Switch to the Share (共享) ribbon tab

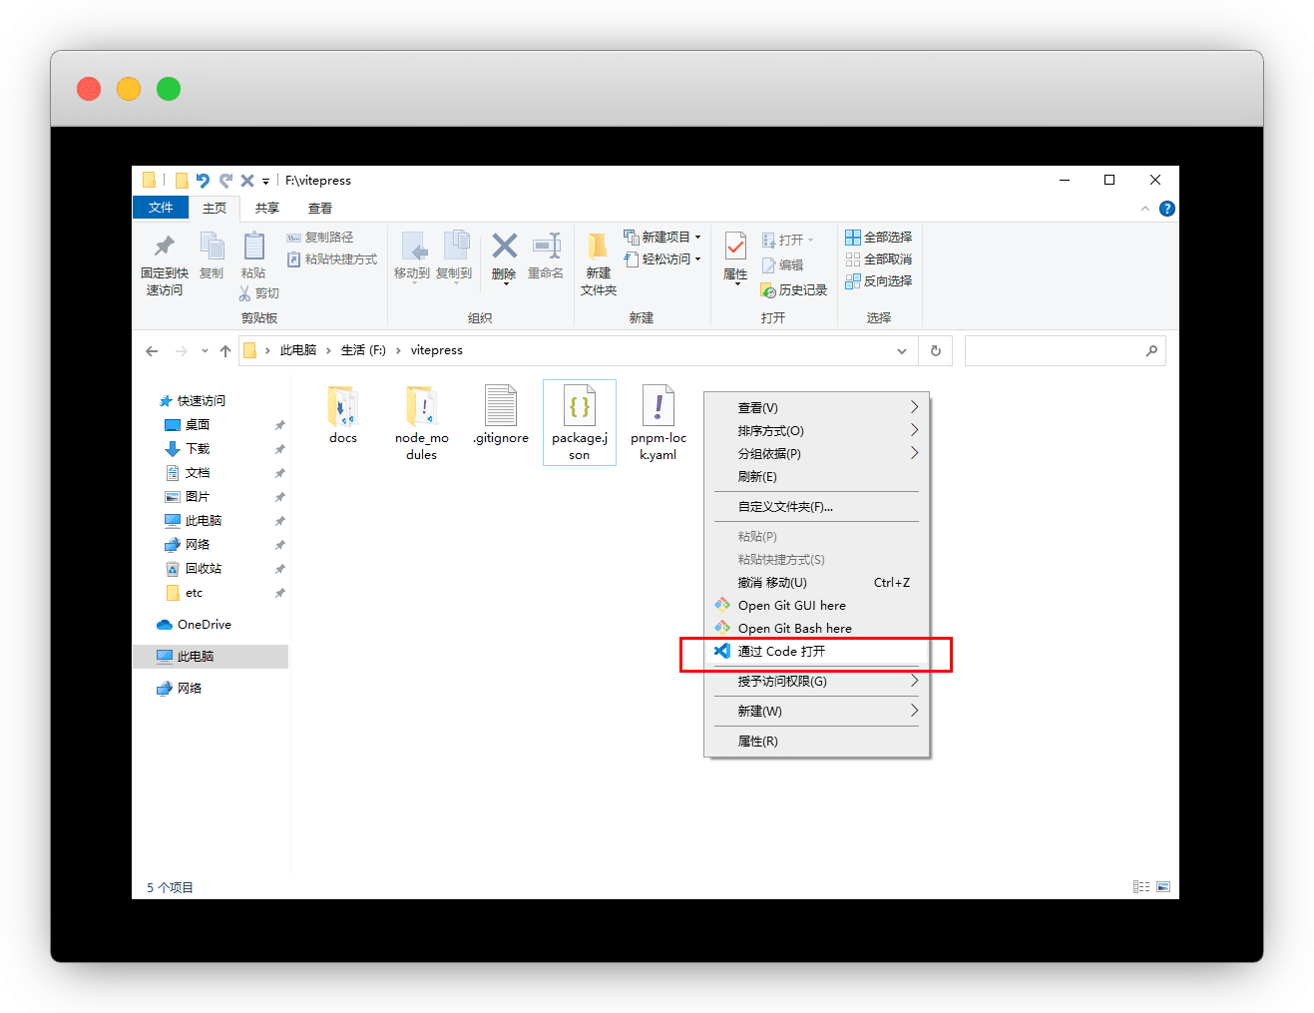click(x=266, y=208)
